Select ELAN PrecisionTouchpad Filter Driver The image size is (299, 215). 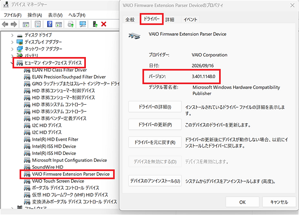pyautogui.click(x=69, y=77)
